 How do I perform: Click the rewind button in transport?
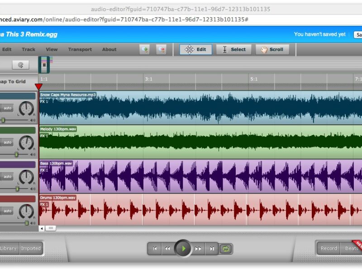point(167,248)
